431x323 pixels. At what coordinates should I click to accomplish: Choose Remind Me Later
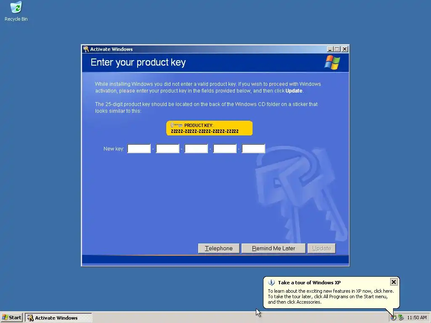[274, 248]
